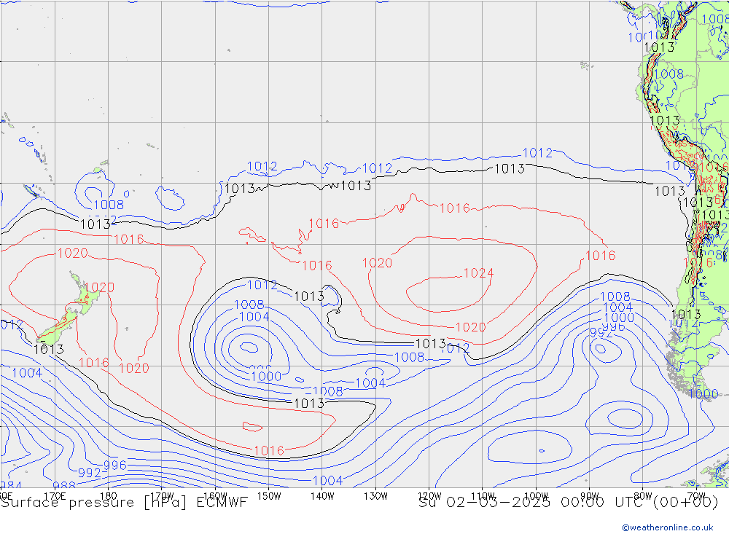Click the 130W longitude label
The width and height of the screenshot is (729, 534).
pos(375,496)
